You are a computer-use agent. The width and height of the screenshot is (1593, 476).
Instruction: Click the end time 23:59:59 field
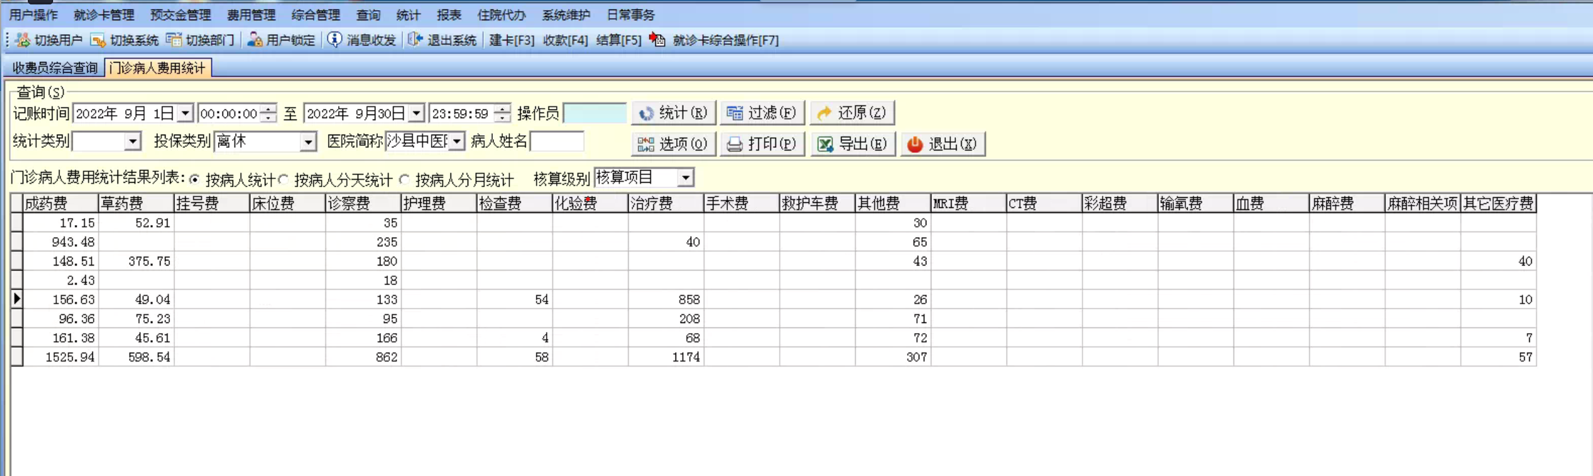(x=461, y=114)
